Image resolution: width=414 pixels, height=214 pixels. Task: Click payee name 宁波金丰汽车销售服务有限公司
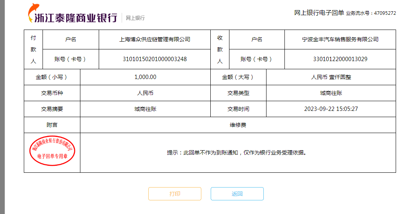click(340, 39)
